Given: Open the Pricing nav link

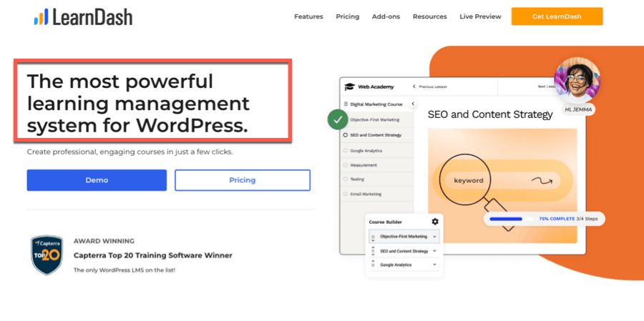Looking at the screenshot, I should click(348, 16).
